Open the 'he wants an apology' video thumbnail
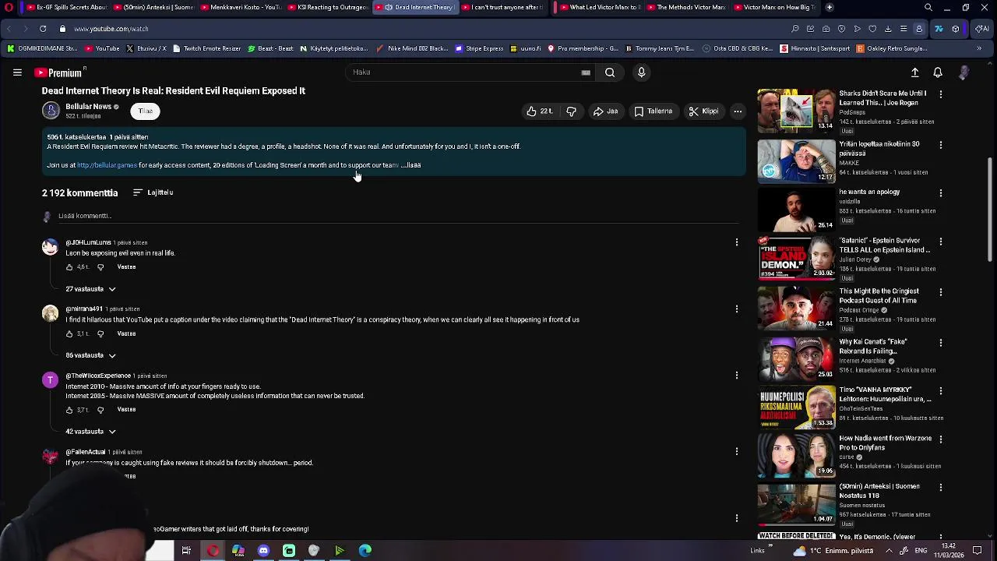This screenshot has width=997, height=561. coord(796,210)
